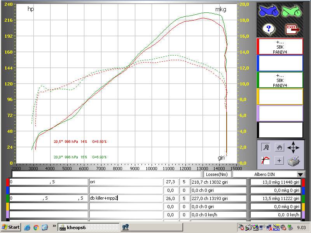This screenshot has width=311, height=233.
Task: Click the db killer+mpp2 text field
Action: point(124,198)
